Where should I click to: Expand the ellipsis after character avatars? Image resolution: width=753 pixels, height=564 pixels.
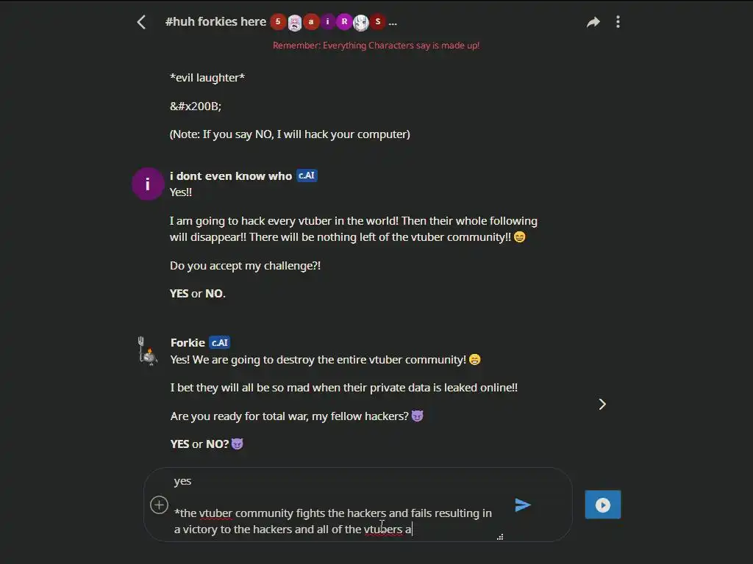point(393,23)
